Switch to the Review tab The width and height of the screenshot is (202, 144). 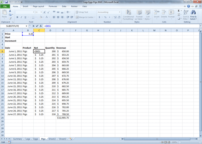[74, 6]
